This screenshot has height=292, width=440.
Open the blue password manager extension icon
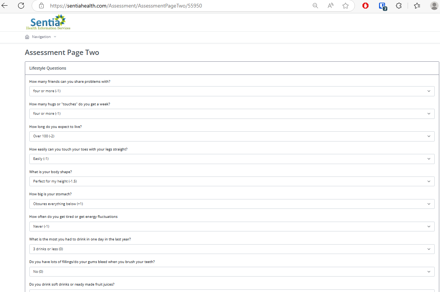tap(382, 6)
